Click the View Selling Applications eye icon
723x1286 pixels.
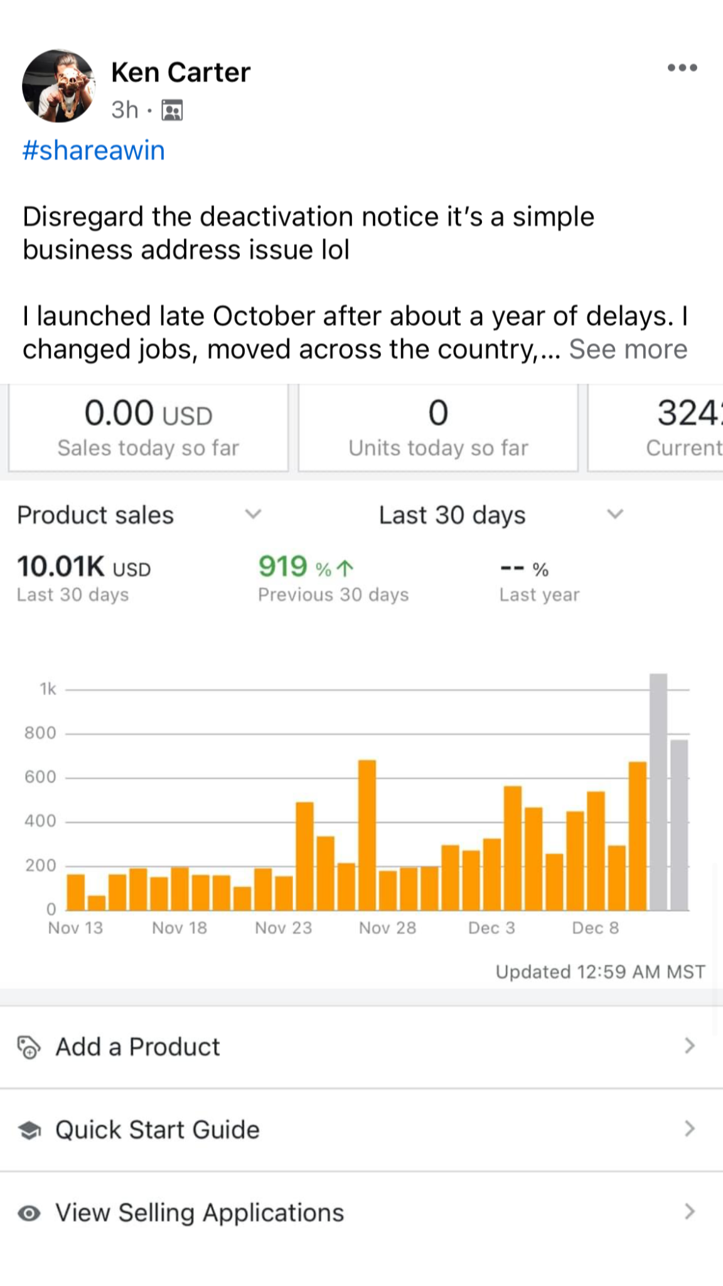[x=29, y=1213]
